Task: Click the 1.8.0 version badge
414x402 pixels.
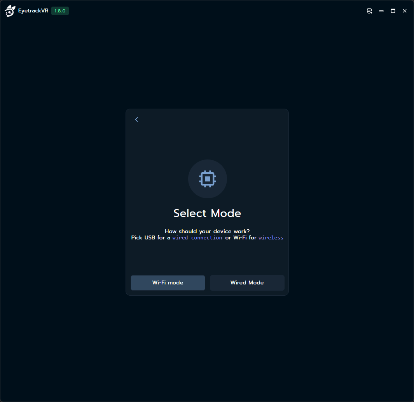Action: click(60, 11)
